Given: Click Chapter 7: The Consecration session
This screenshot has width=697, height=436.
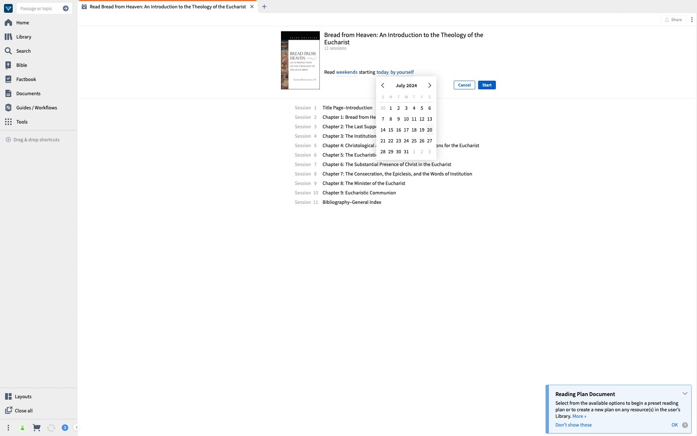Looking at the screenshot, I should [397, 174].
